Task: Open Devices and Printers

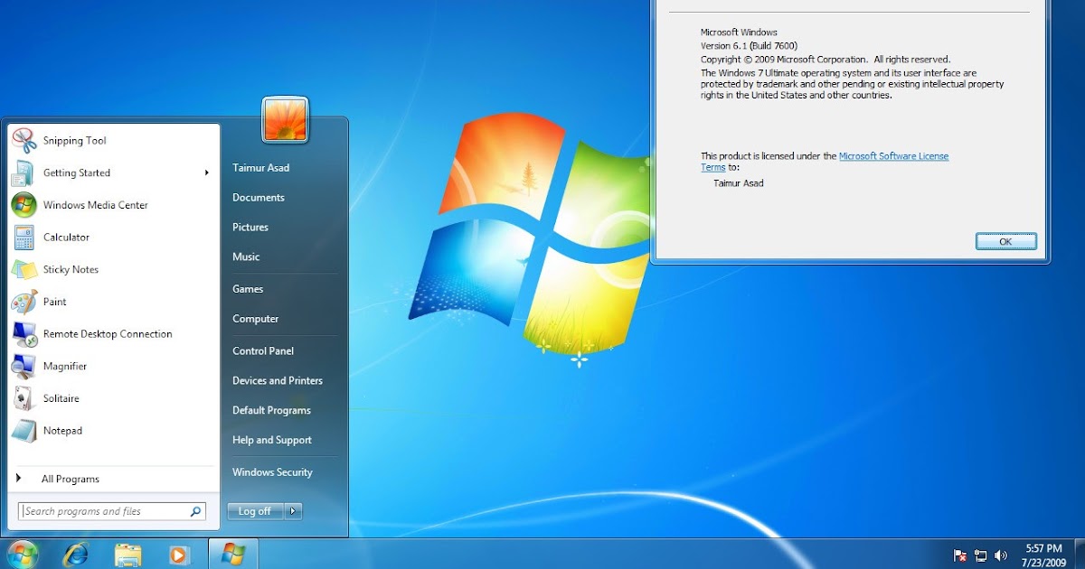Action: pyautogui.click(x=278, y=381)
